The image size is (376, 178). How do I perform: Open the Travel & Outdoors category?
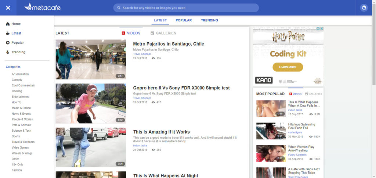(23, 142)
